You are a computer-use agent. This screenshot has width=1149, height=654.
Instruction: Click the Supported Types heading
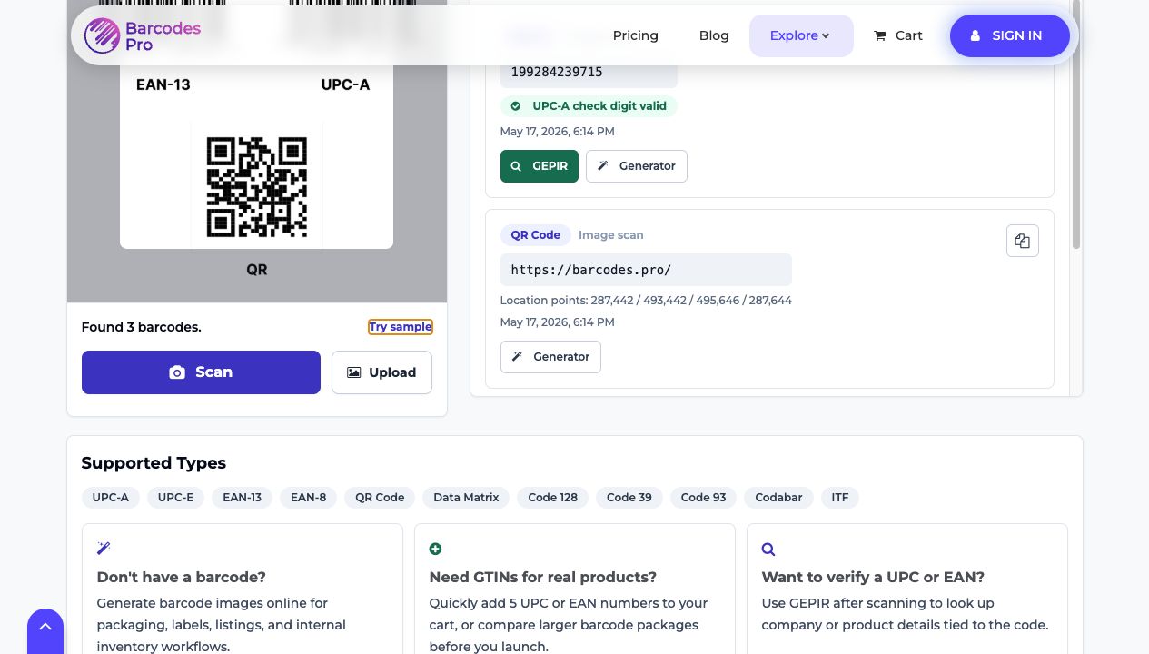click(154, 463)
